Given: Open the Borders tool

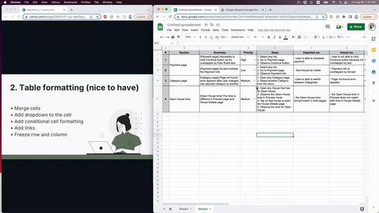Looking at the screenshot, I should pos(299,37).
